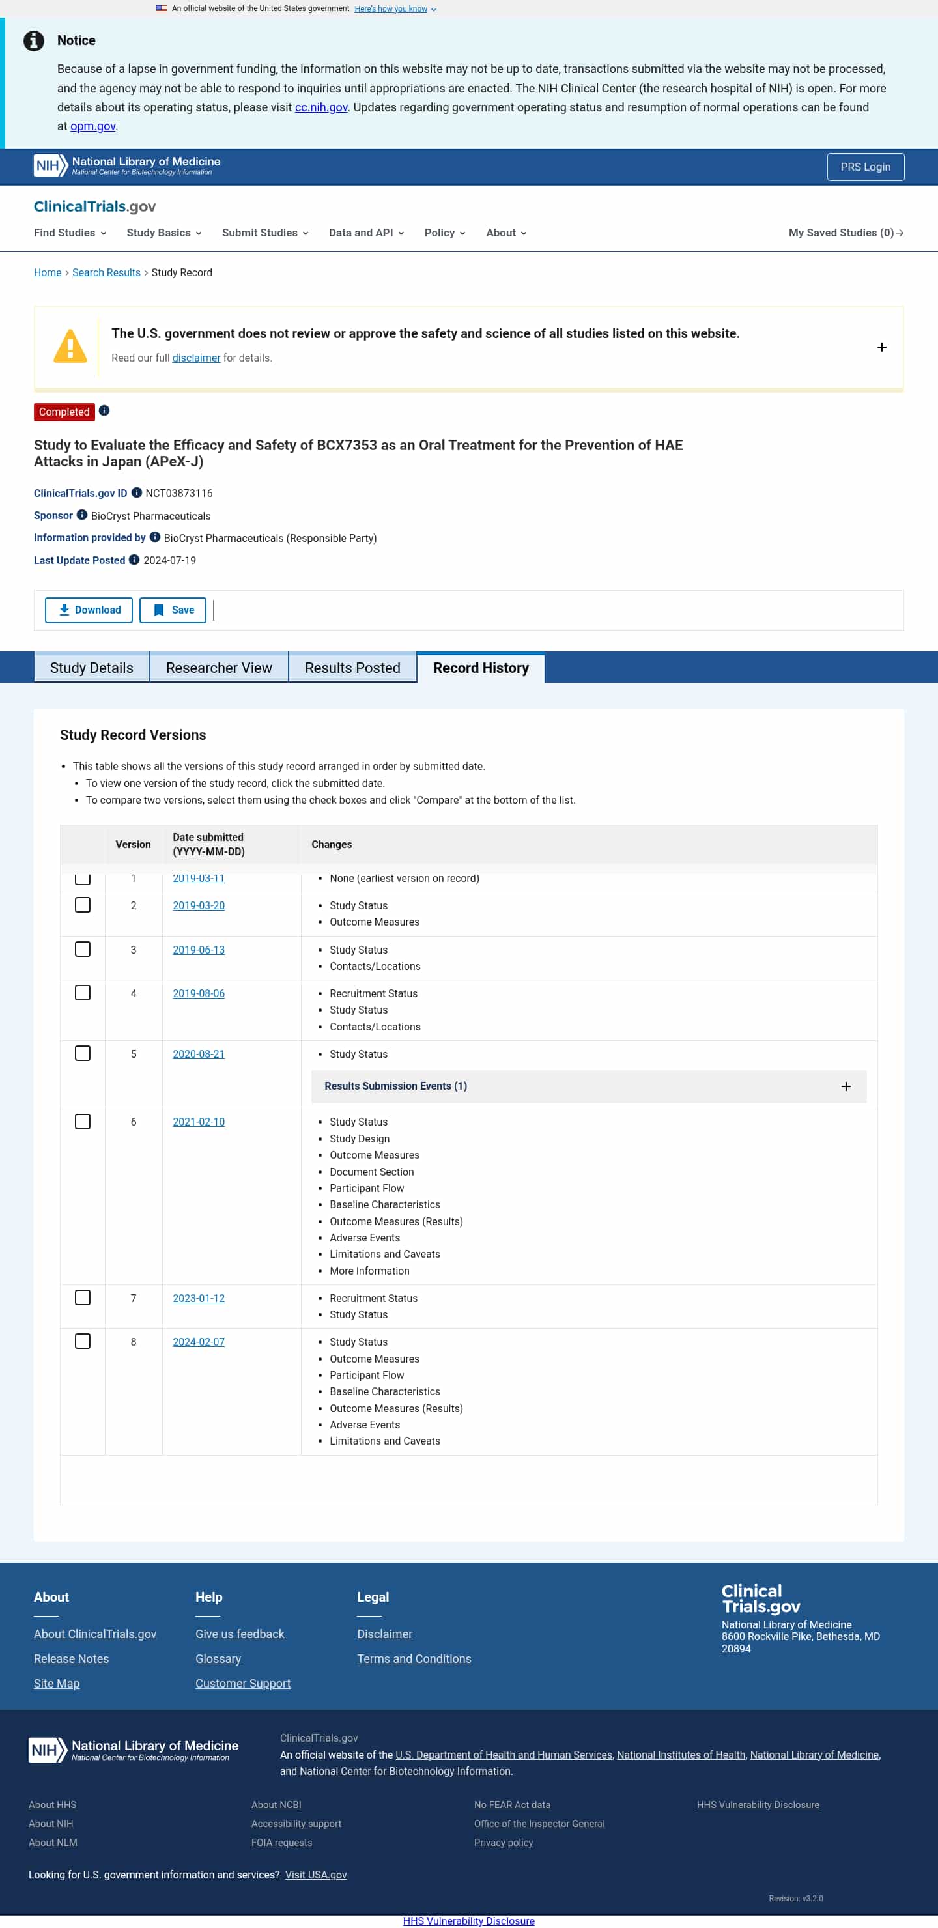Open My Saved Studies (0)
The image size is (938, 1928).
click(x=846, y=233)
